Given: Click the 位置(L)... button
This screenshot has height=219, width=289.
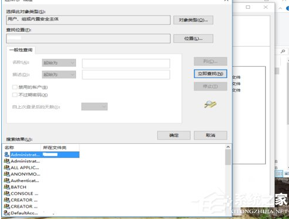Looking at the screenshot, I should 193,39.
